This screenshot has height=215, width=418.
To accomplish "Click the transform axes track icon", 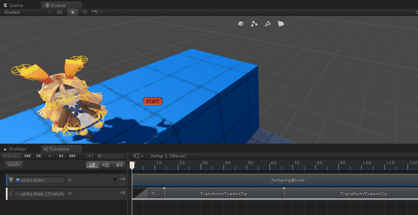I will tap(11, 194).
